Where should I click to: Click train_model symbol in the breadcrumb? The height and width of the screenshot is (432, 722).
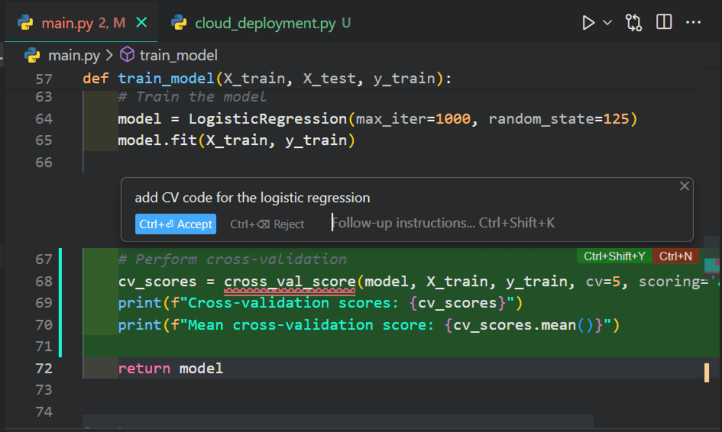coord(179,56)
